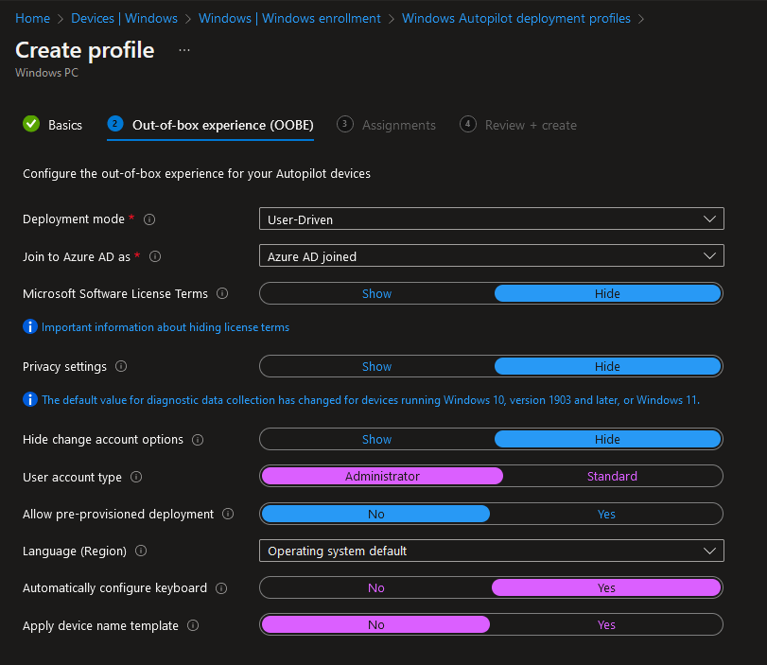
Task: Set Allow pre-provisioned deployment to Yes
Action: pos(606,514)
